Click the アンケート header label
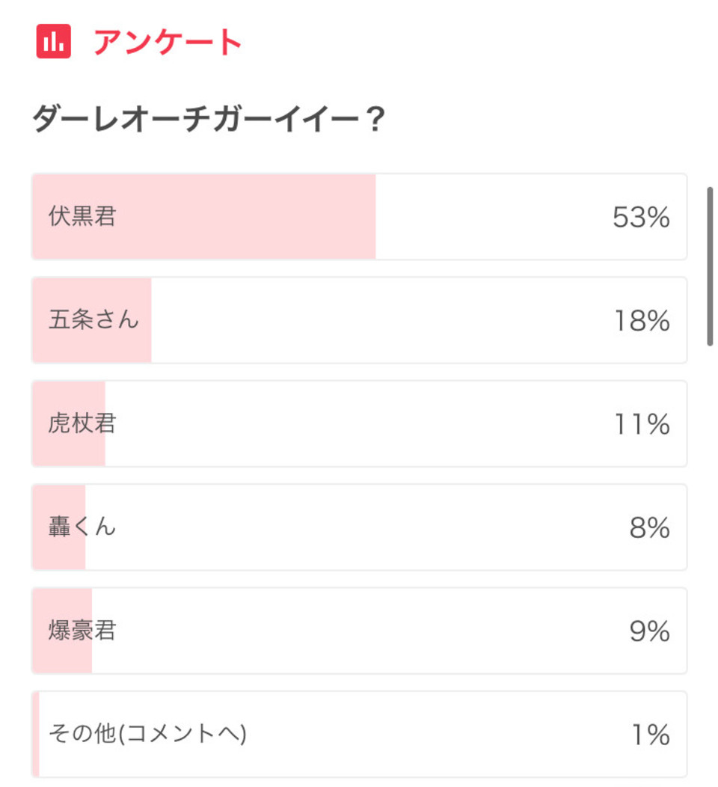The height and width of the screenshot is (787, 718). point(168,42)
